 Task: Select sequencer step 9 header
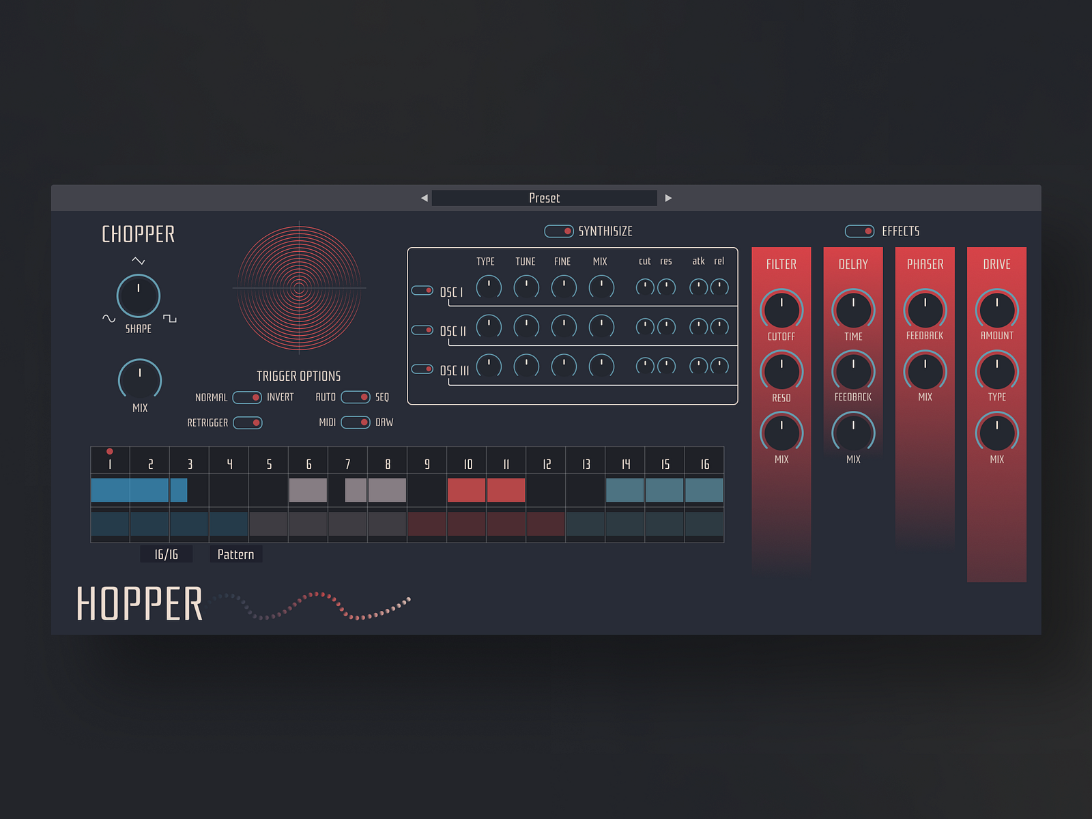427,461
